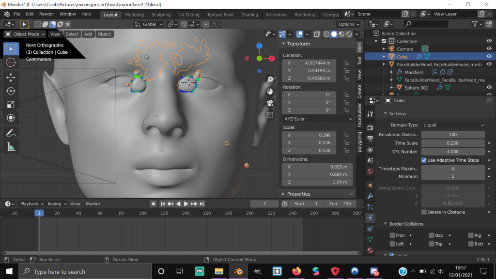Screen dimensions: 496x279
Task: Open the XYZ Euler rotation mode dropdown
Action: pos(317,119)
